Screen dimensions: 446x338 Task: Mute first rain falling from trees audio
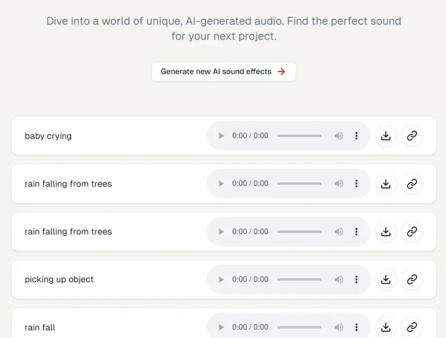pos(339,184)
